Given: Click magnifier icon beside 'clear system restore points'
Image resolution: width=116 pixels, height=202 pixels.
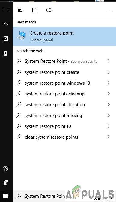Looking at the screenshot, I should click(19, 137).
